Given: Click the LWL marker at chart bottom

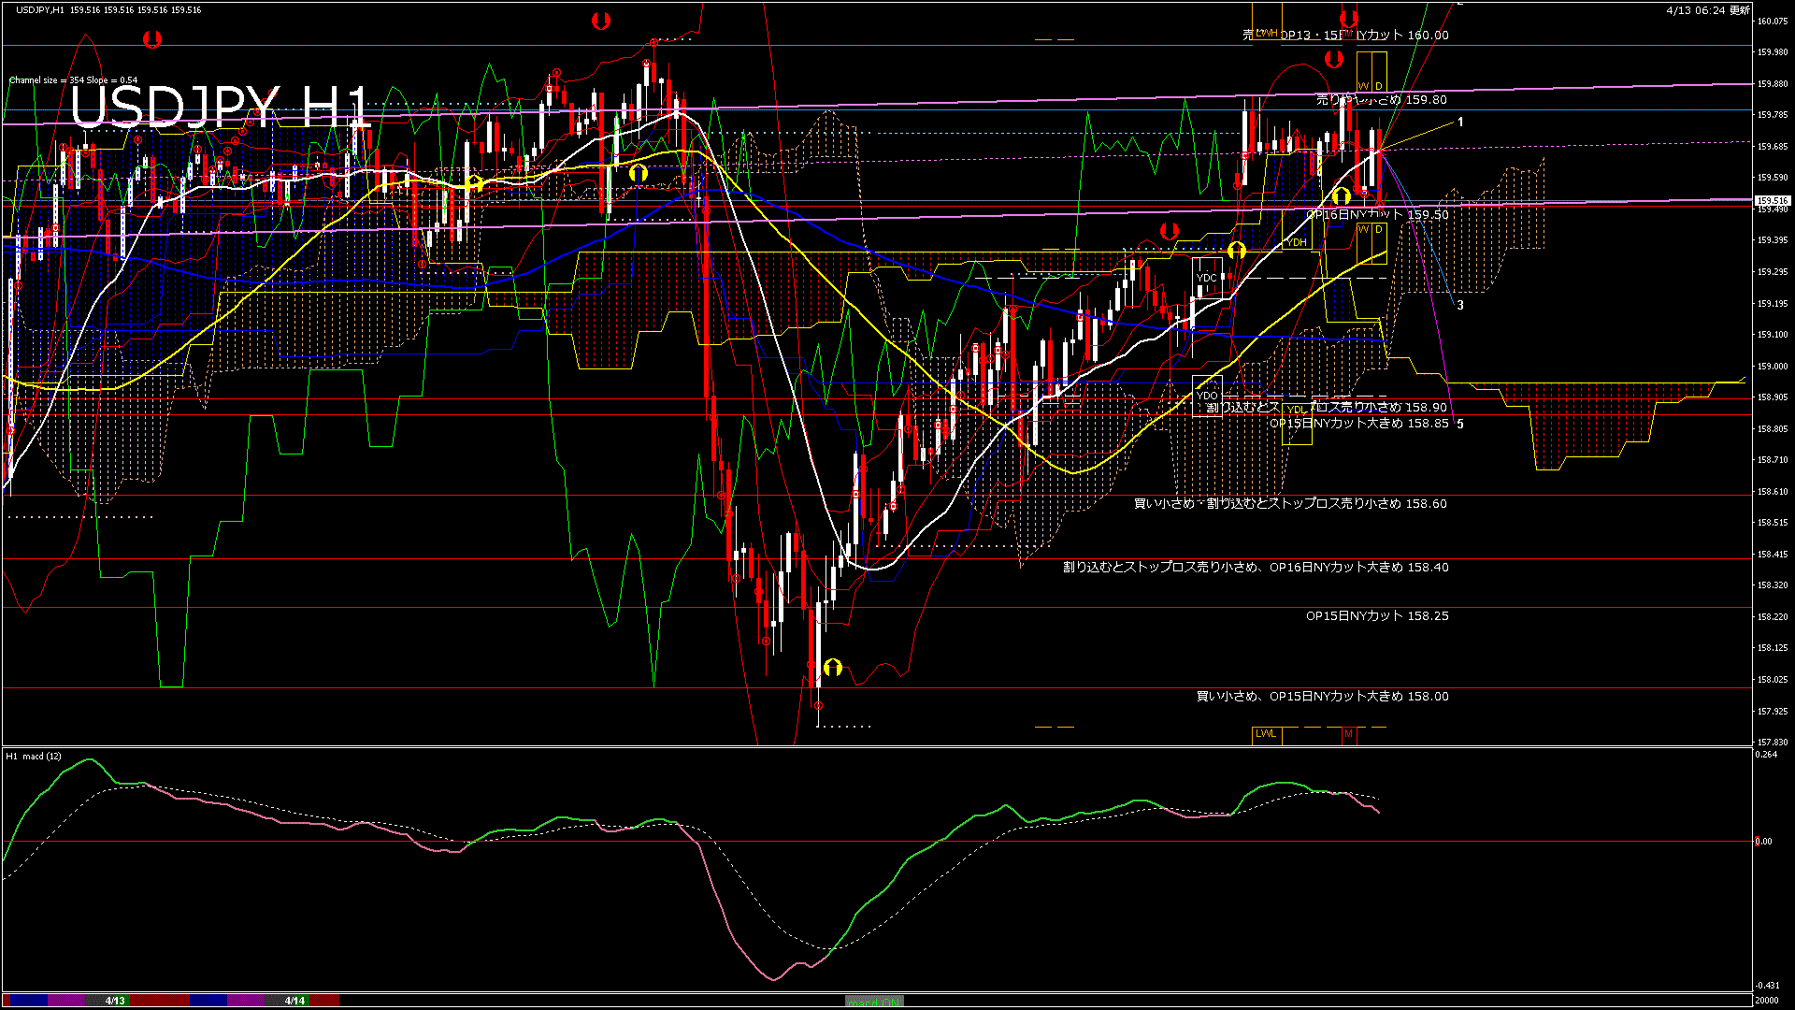Looking at the screenshot, I should tap(1266, 734).
